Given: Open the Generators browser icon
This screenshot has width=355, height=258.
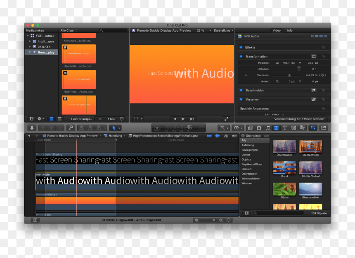Looking at the screenshot, I should pos(293,128).
